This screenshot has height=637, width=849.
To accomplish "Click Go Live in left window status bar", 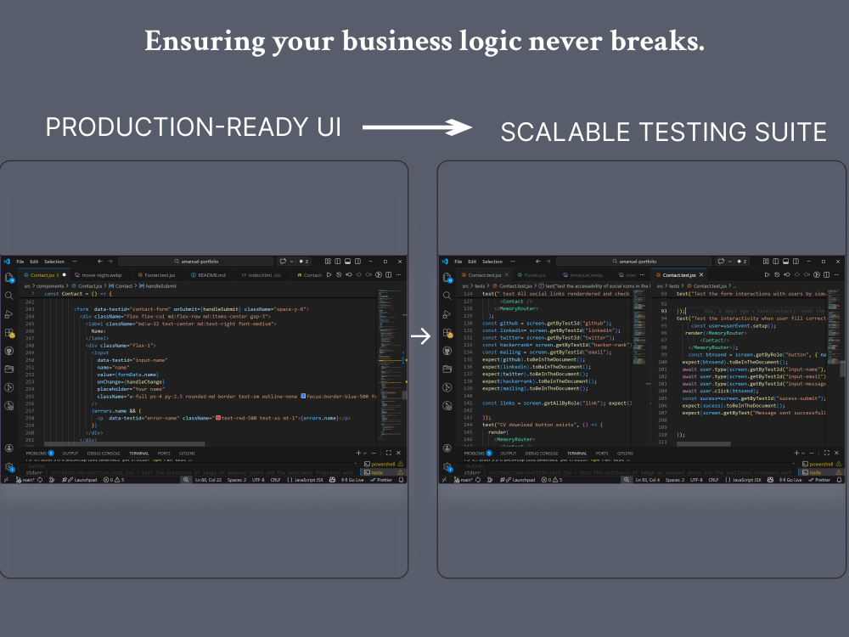I will 352,480.
